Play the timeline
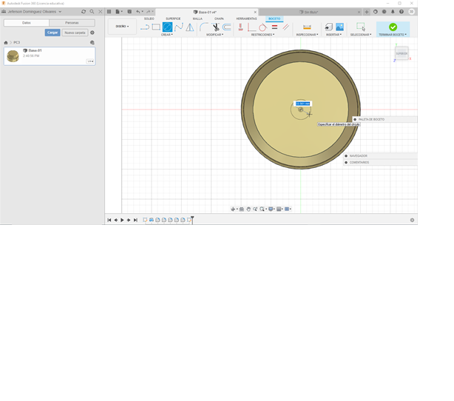This screenshot has height=401, width=454. pyautogui.click(x=122, y=220)
